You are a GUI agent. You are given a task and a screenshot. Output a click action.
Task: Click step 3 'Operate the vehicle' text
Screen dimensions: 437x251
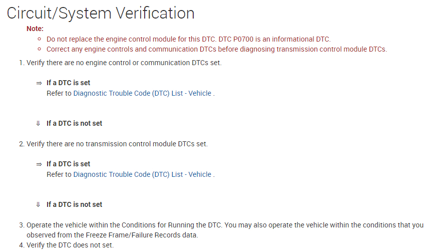pos(225,225)
